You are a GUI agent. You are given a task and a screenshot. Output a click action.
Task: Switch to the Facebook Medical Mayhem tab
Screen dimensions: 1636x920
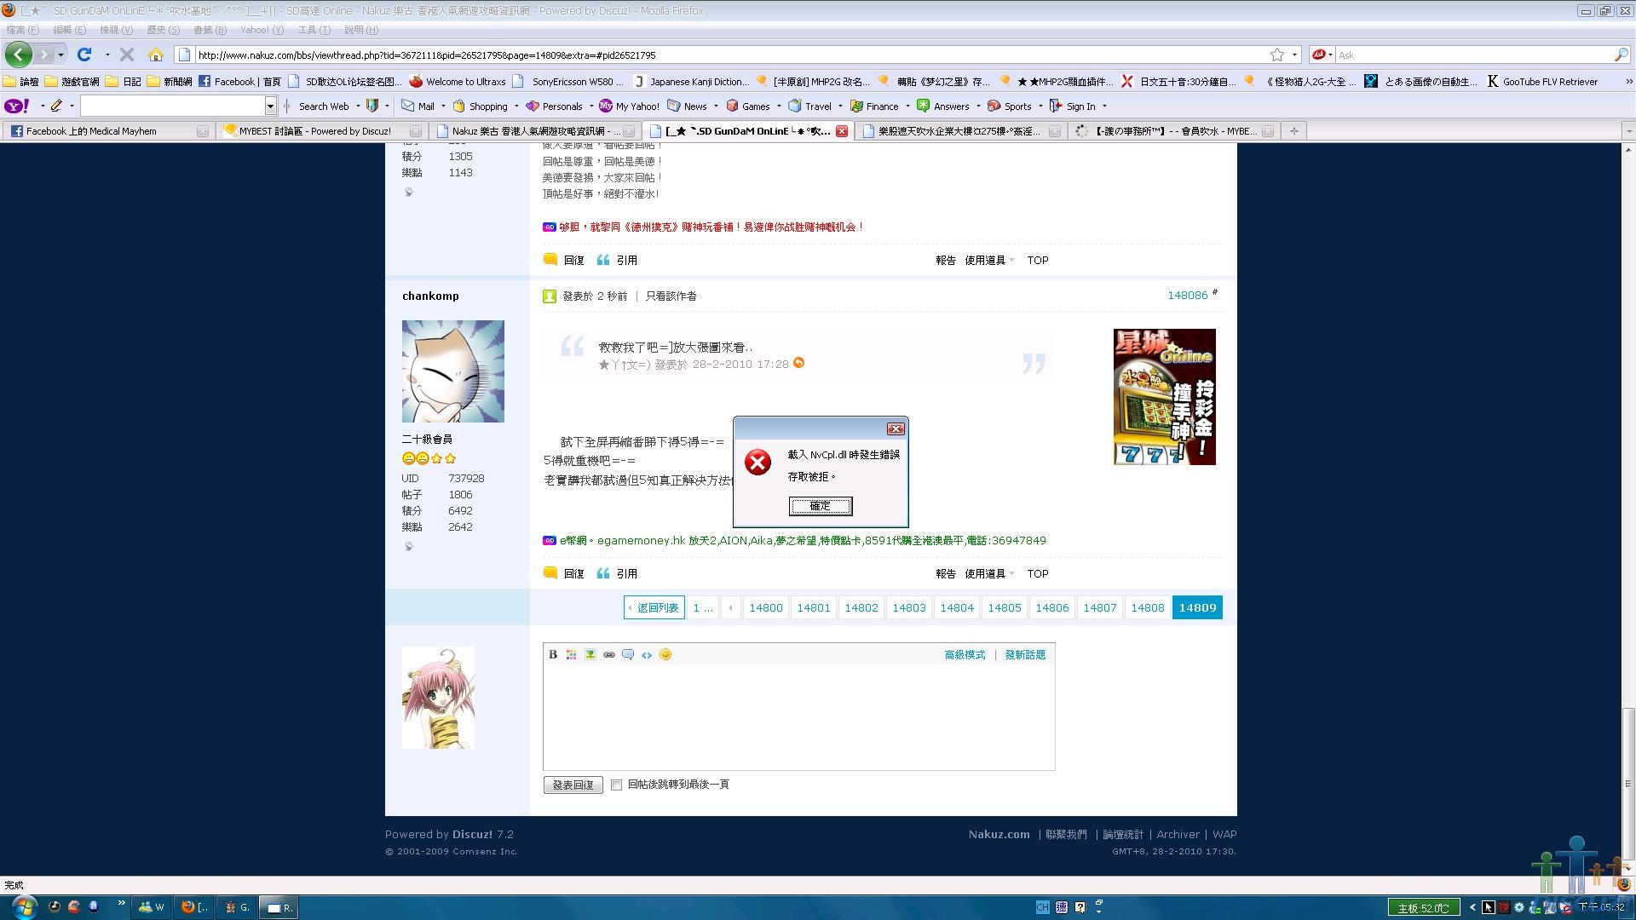pos(107,130)
